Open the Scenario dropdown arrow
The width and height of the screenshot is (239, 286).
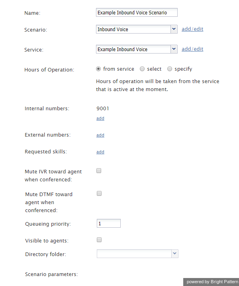[174, 29]
